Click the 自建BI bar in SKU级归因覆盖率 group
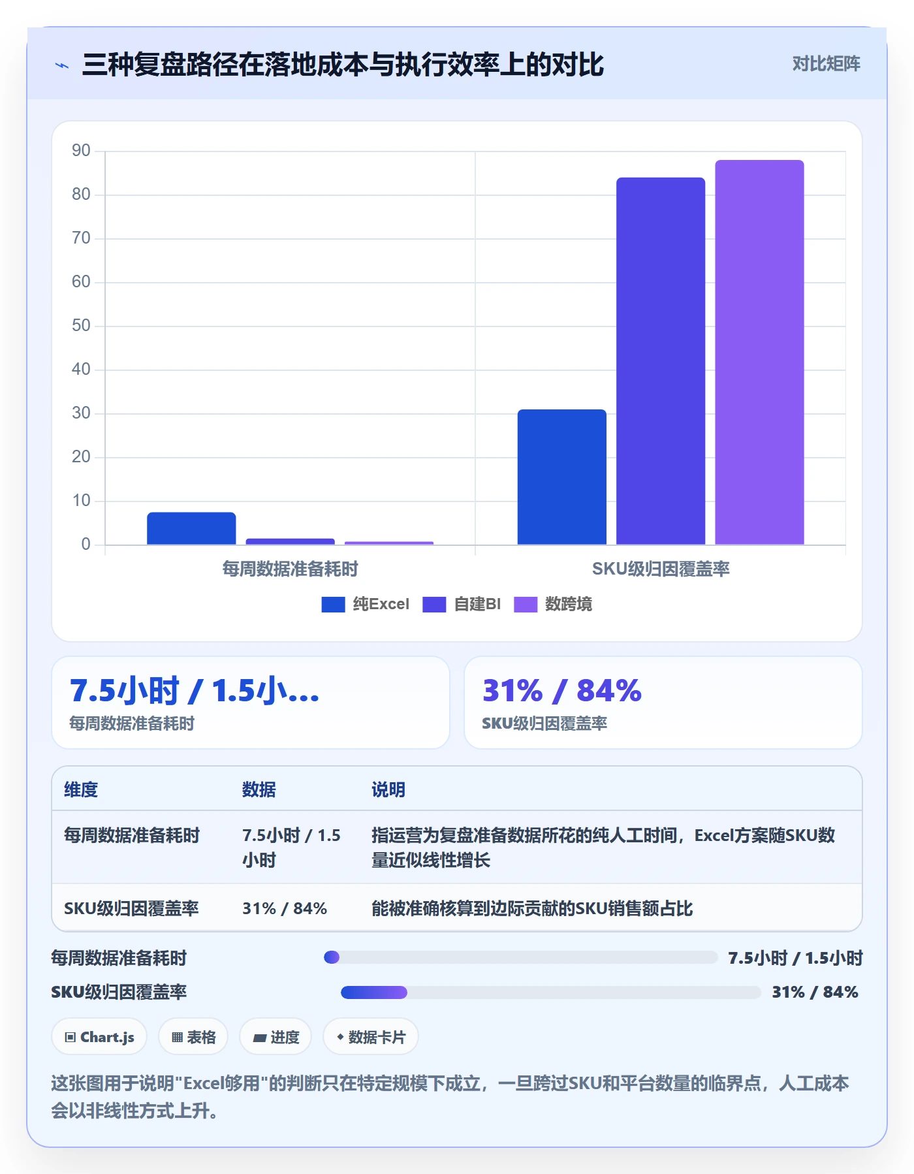Viewport: 914px width, 1174px height. click(x=661, y=361)
